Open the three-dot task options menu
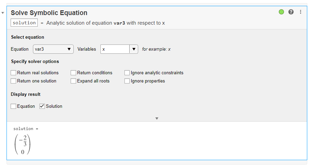Screen dimensions: 310x167 301,12
